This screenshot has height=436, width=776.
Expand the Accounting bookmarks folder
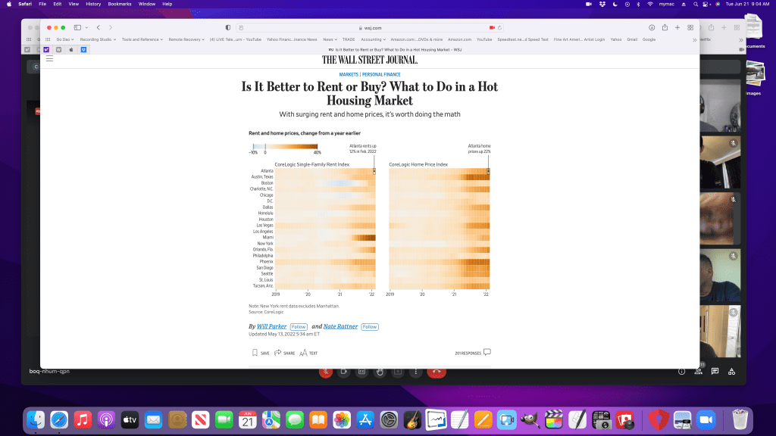(x=373, y=39)
